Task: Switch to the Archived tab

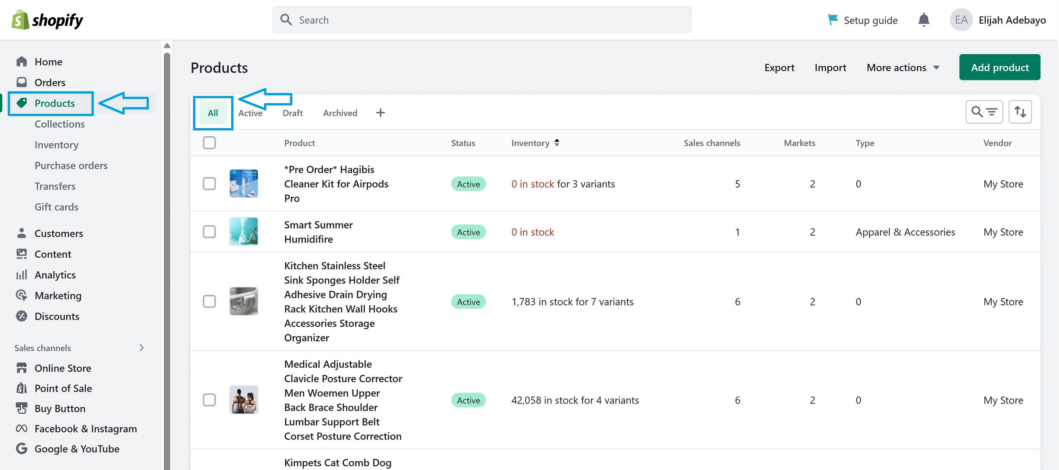Action: click(x=340, y=113)
